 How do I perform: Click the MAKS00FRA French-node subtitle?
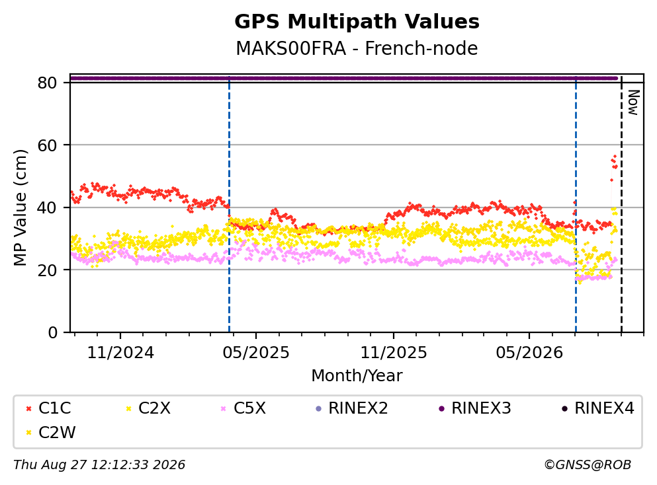(x=357, y=48)
